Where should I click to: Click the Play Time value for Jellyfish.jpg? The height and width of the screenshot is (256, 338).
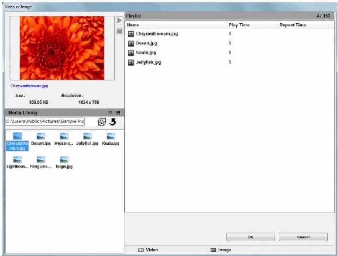[x=230, y=62]
